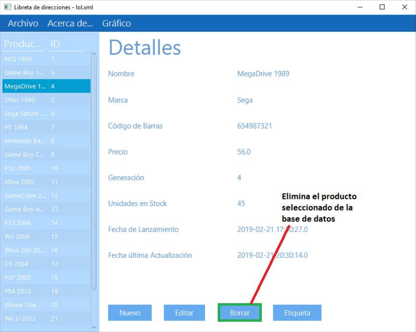
Task: Click the product list scrollbar thumb
Action: (94, 173)
